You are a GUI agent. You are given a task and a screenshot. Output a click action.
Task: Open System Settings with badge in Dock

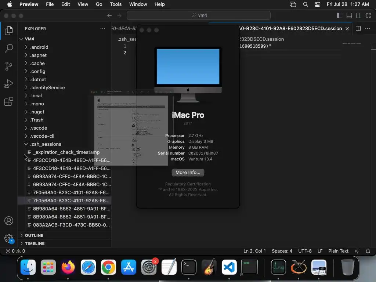[149, 267]
